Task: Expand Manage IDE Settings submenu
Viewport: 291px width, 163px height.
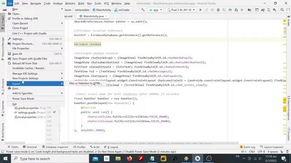Action: [x=35, y=73]
